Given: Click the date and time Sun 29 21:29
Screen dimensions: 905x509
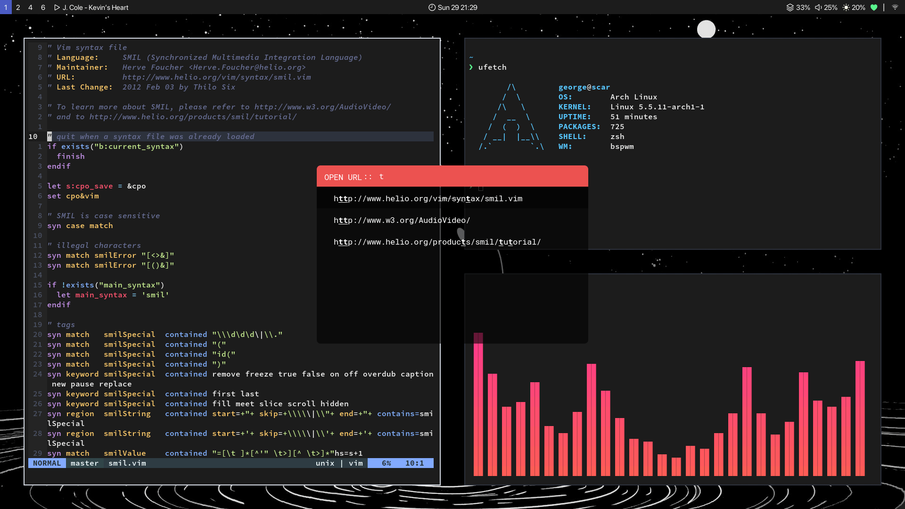Looking at the screenshot, I should [x=457, y=8].
